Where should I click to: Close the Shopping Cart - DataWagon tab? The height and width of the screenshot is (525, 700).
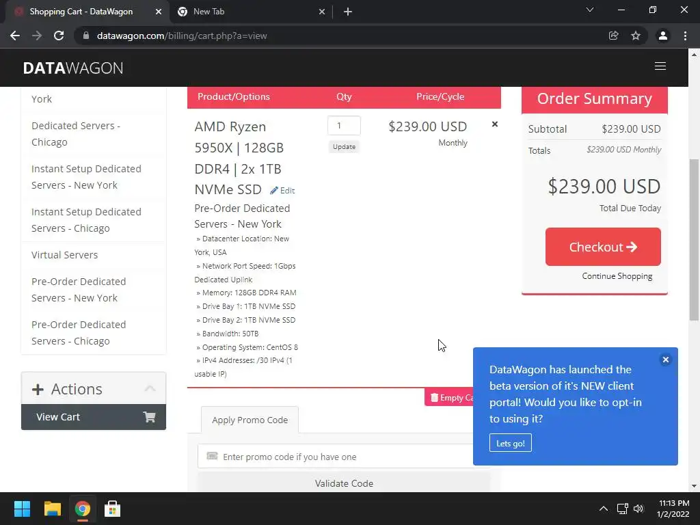(x=158, y=12)
